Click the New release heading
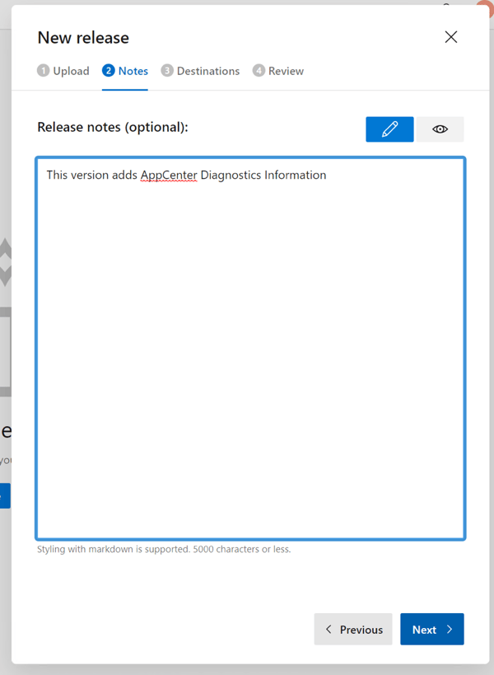Viewport: 494px width, 675px height. tap(83, 38)
